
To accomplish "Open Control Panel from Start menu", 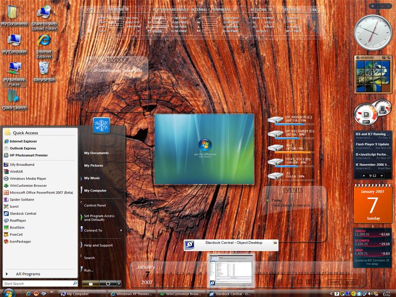I will point(95,205).
